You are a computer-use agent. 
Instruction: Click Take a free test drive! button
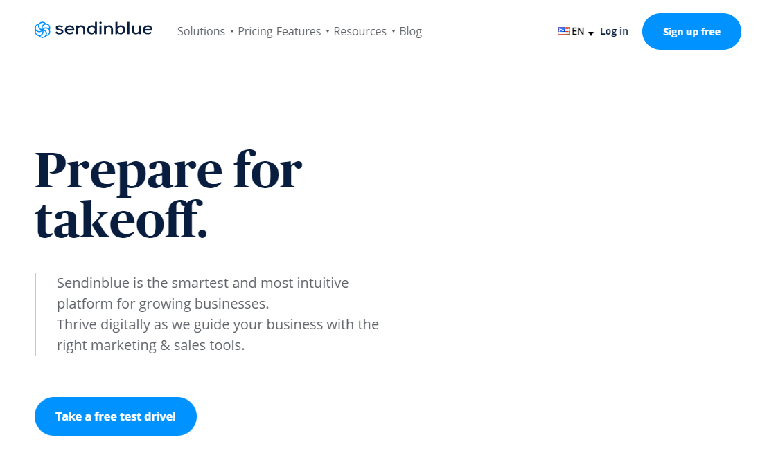pyautogui.click(x=115, y=416)
